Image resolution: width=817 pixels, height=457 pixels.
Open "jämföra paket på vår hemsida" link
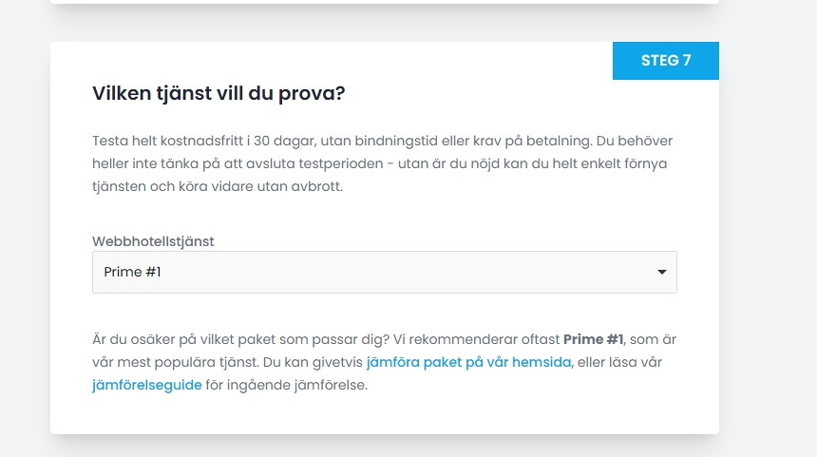[468, 363]
